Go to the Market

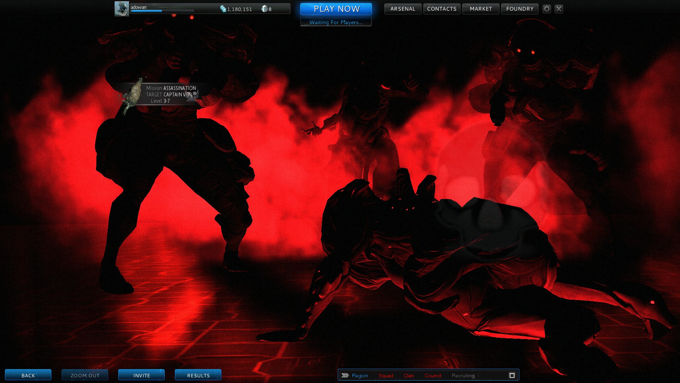point(481,9)
